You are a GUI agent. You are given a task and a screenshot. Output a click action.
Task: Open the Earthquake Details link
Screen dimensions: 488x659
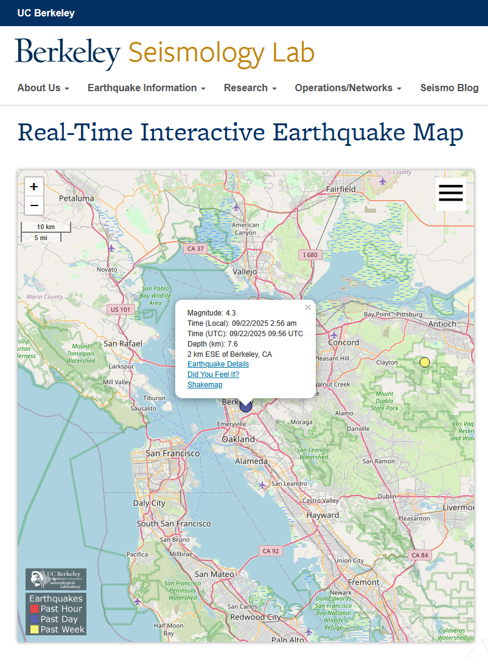(218, 364)
